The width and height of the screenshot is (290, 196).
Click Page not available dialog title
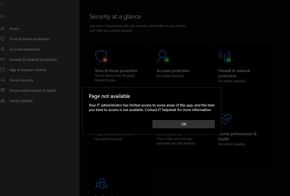(109, 96)
